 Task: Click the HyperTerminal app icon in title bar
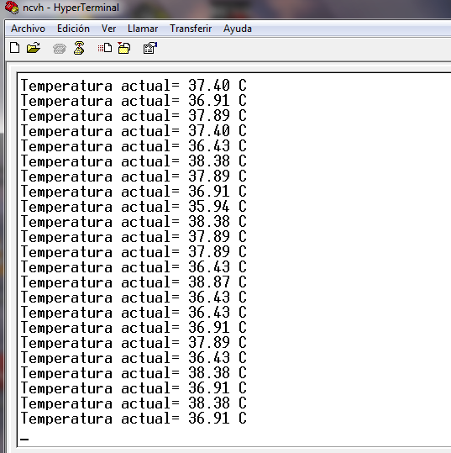(x=12, y=8)
